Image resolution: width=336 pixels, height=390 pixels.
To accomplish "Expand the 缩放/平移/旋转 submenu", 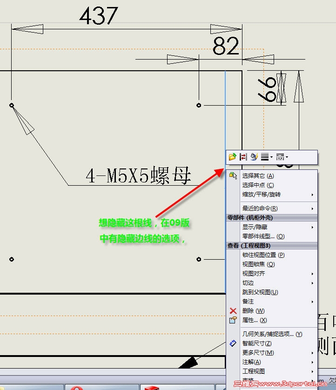I will [272, 195].
